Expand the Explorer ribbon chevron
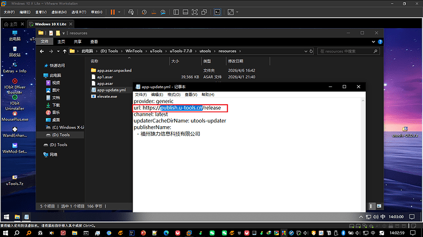This screenshot has height=237, width=423. (373, 42)
